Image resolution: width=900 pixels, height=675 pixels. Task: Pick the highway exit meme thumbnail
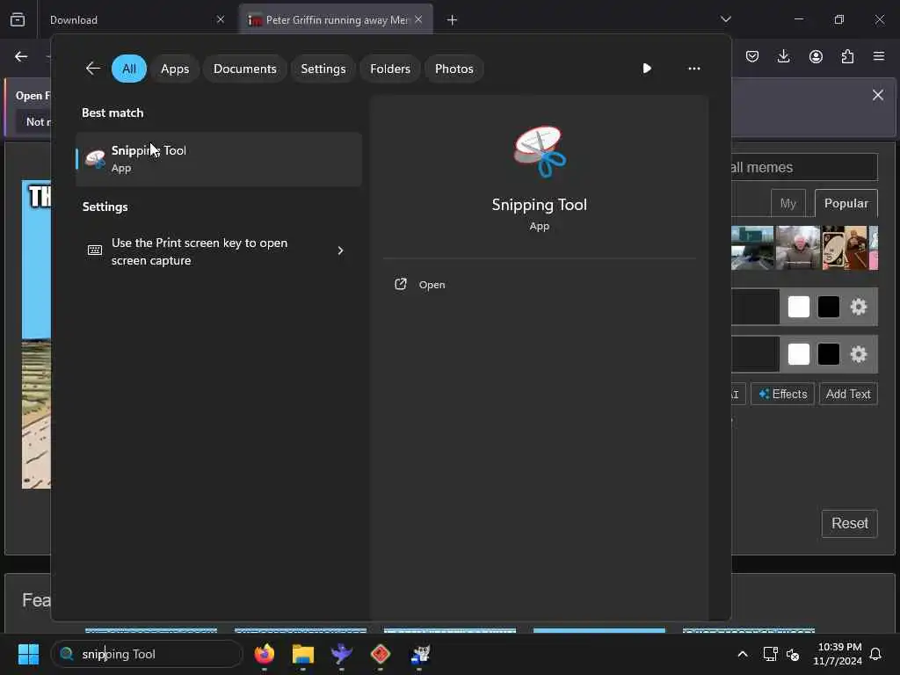tap(752, 248)
